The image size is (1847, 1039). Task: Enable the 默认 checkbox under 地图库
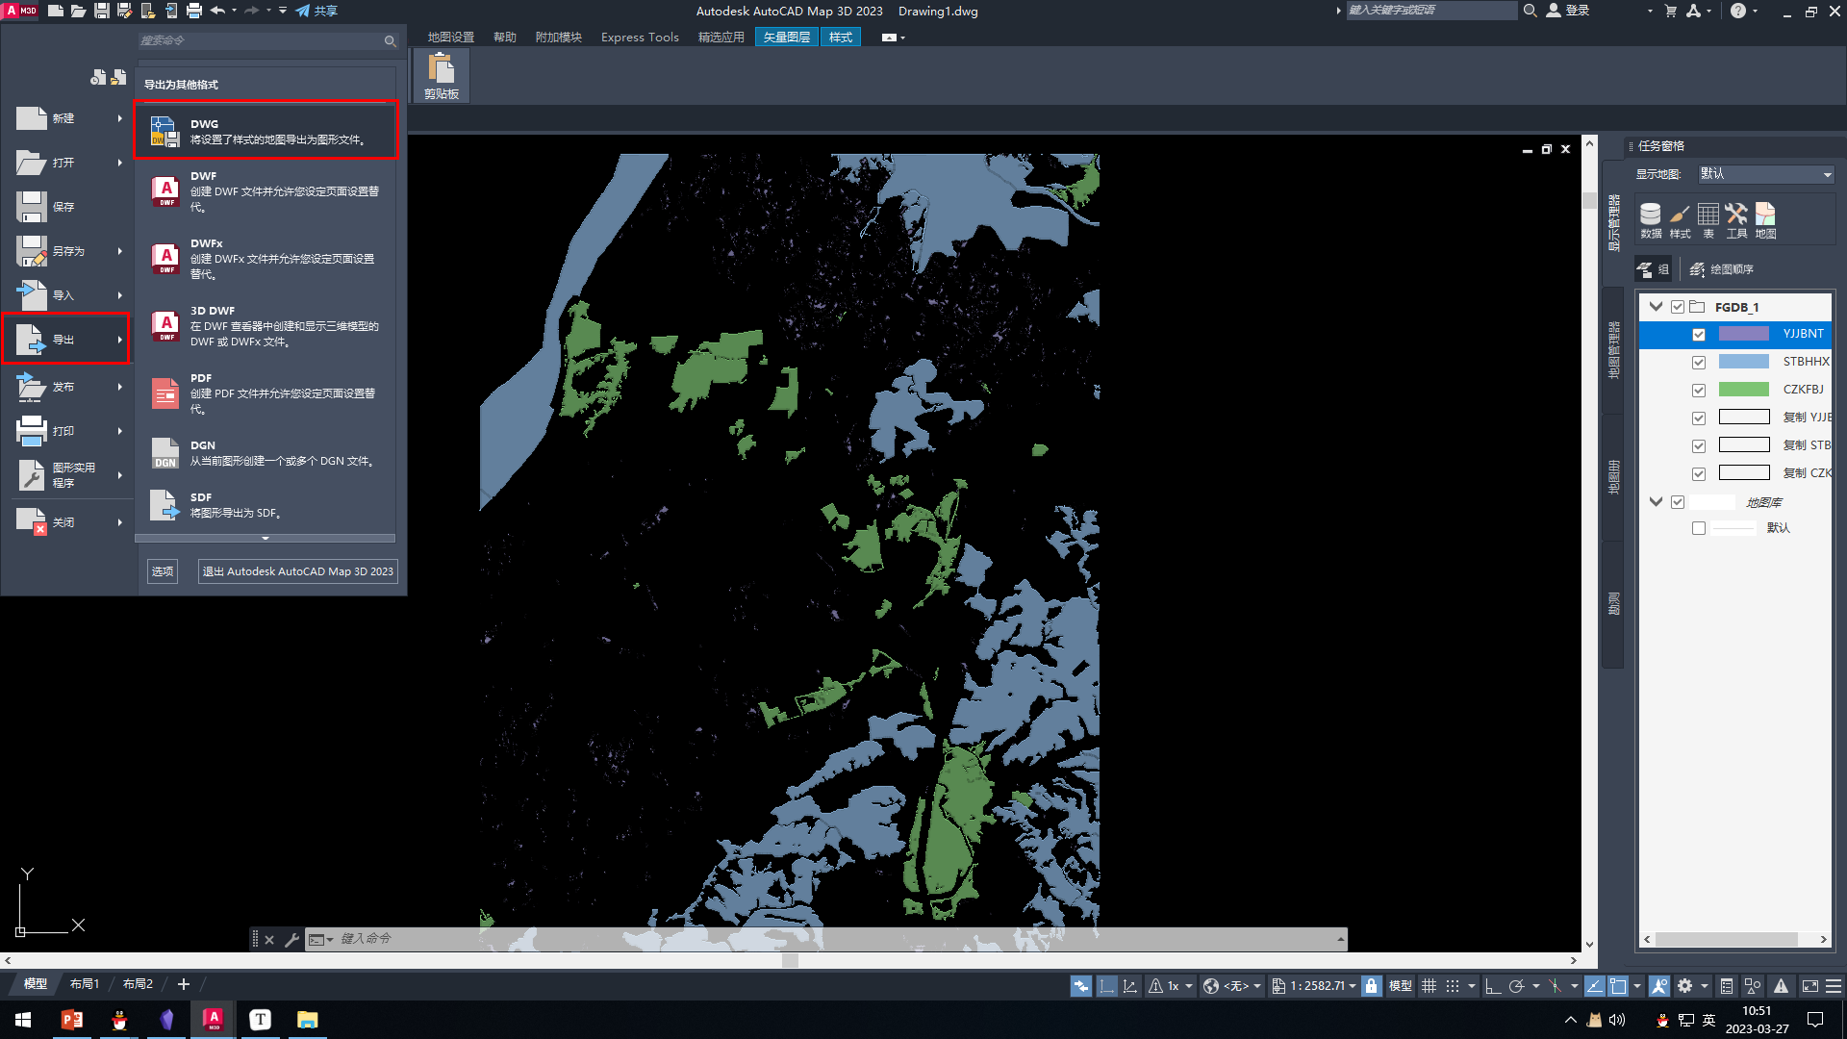pyautogui.click(x=1699, y=527)
